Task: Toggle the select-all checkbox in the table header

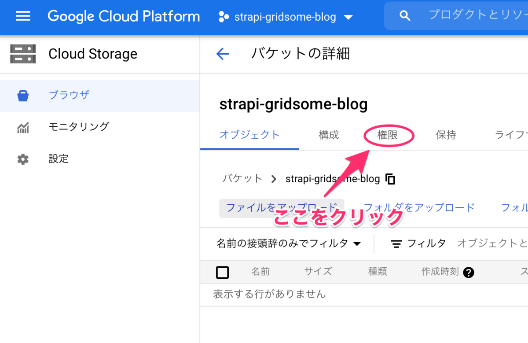Action: (x=223, y=273)
